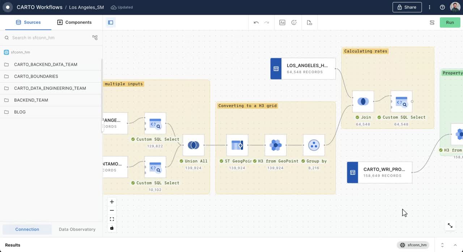The width and height of the screenshot is (463, 252).
Task: Open the workflow execution info icon
Action: 294,22
